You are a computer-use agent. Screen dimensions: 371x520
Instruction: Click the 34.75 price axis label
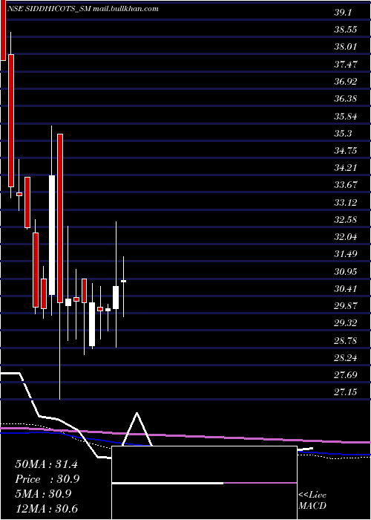pyautogui.click(x=346, y=151)
